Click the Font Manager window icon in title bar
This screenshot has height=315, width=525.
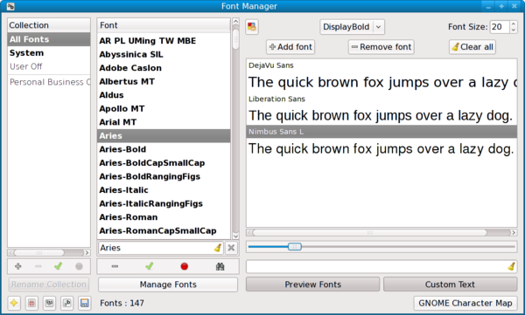[x=10, y=6]
